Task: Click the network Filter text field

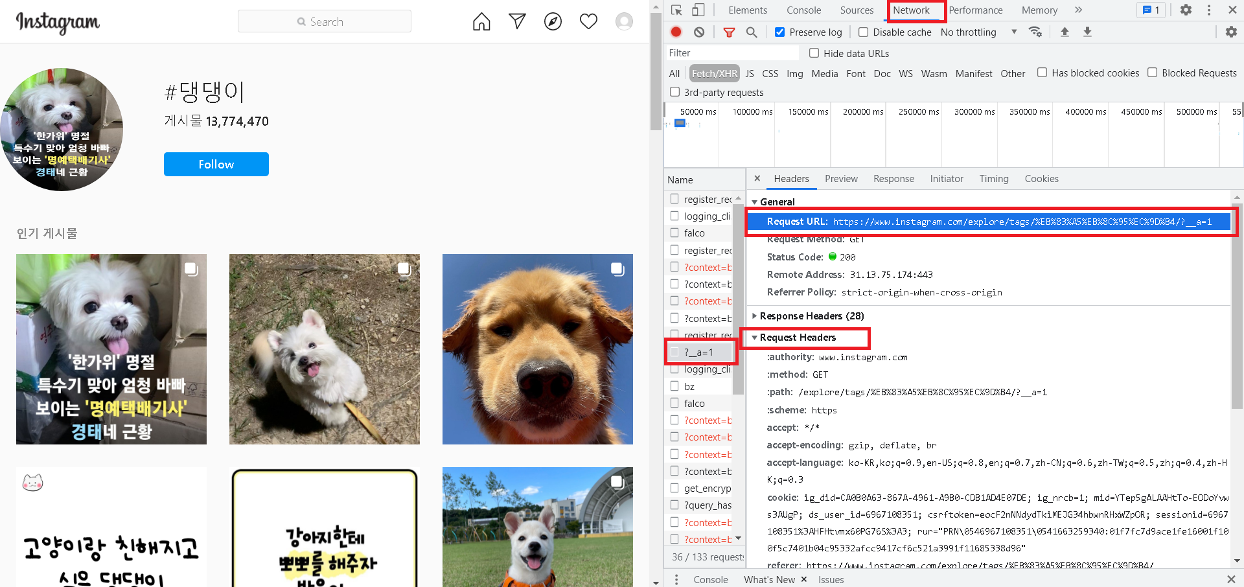Action: tap(733, 52)
